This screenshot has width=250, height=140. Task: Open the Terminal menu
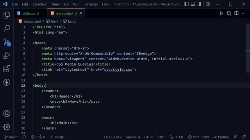click(91, 4)
